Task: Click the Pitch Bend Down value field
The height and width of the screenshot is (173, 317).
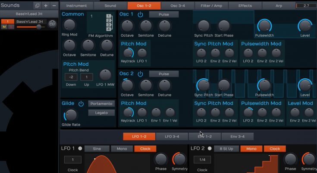Action: [x=71, y=77]
